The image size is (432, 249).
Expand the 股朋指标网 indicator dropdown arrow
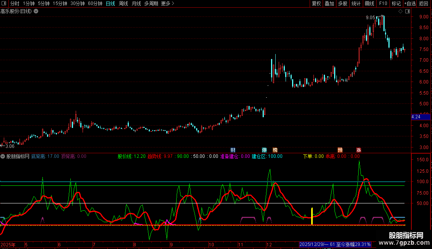point(3,156)
